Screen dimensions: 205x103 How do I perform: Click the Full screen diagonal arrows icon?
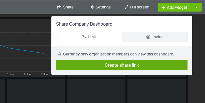point(126,7)
